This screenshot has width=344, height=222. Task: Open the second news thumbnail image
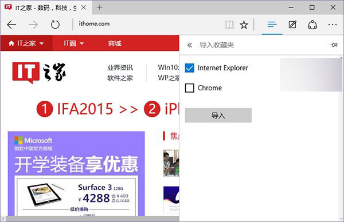171,200
